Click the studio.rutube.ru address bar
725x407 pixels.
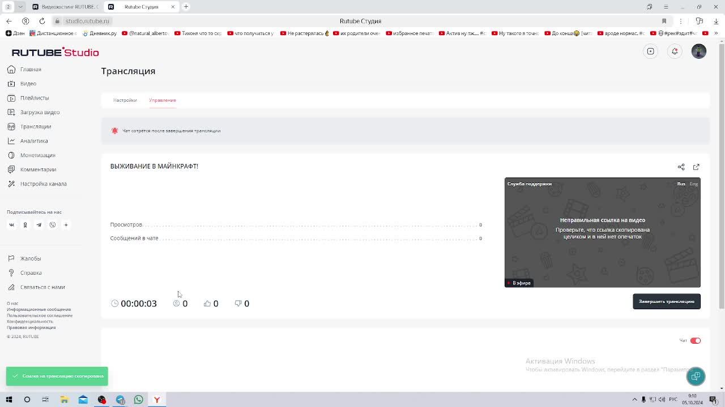pos(87,21)
